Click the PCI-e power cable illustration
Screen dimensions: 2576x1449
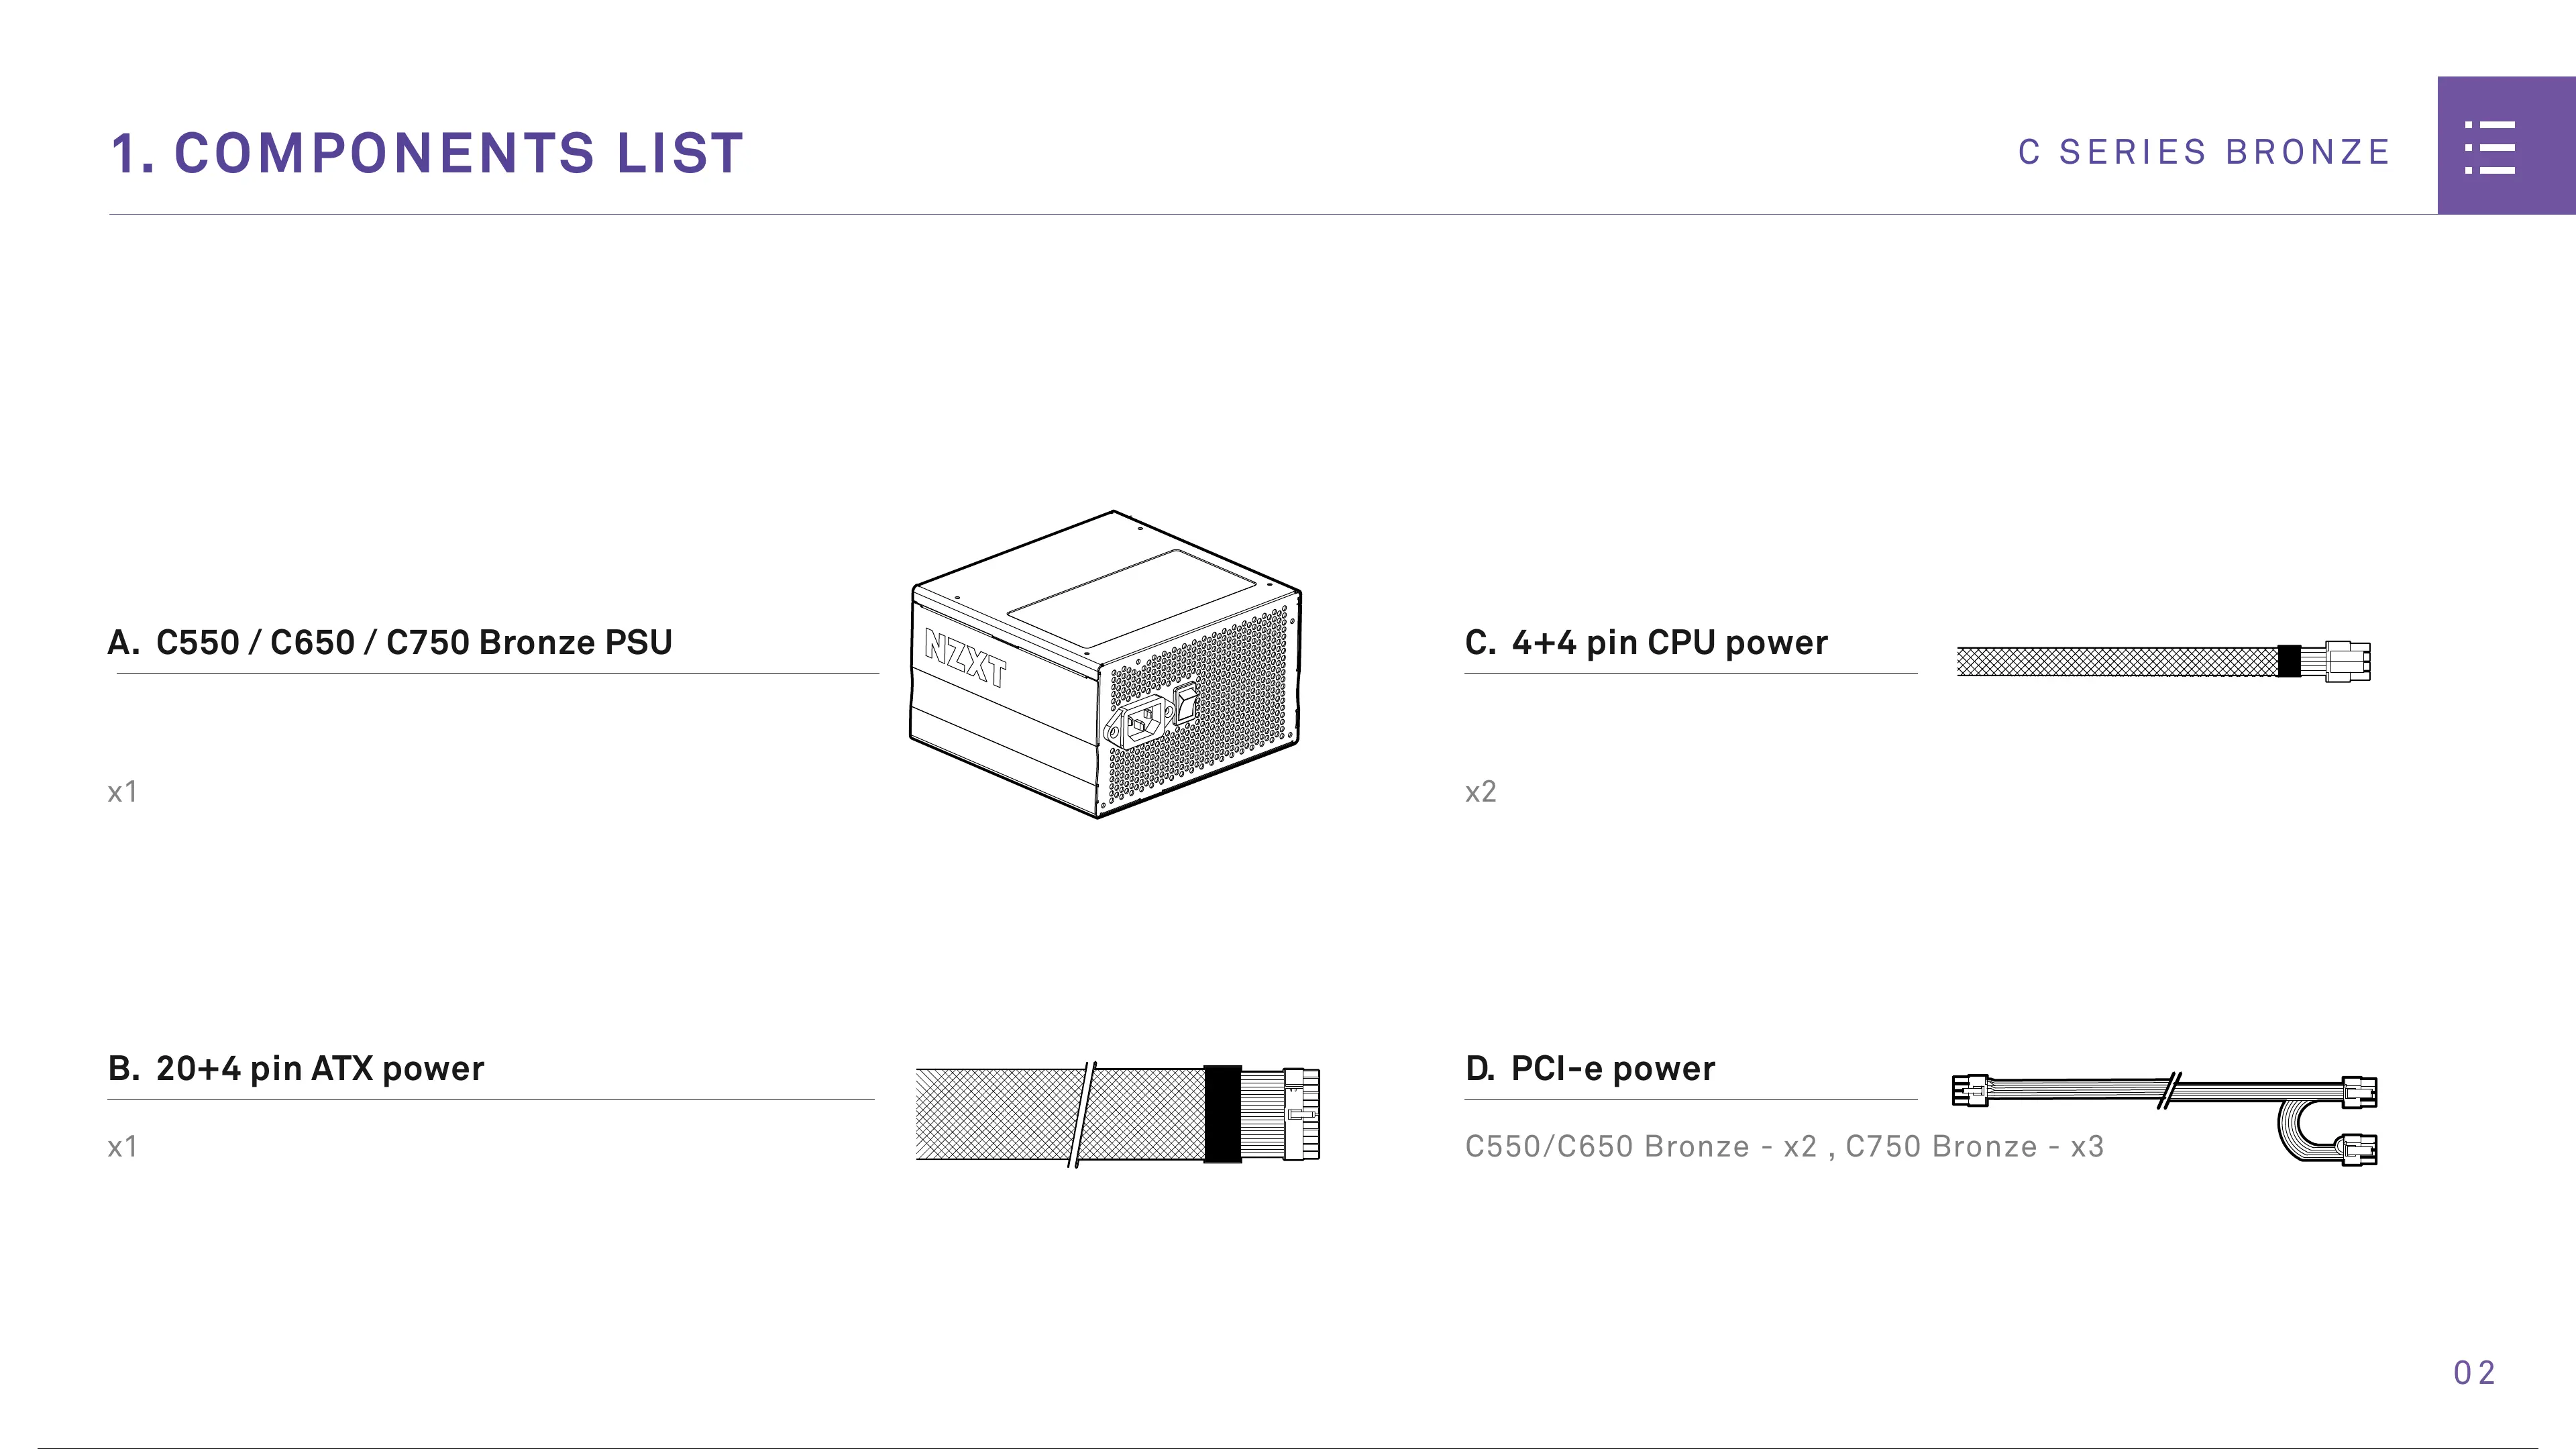point(2165,1119)
